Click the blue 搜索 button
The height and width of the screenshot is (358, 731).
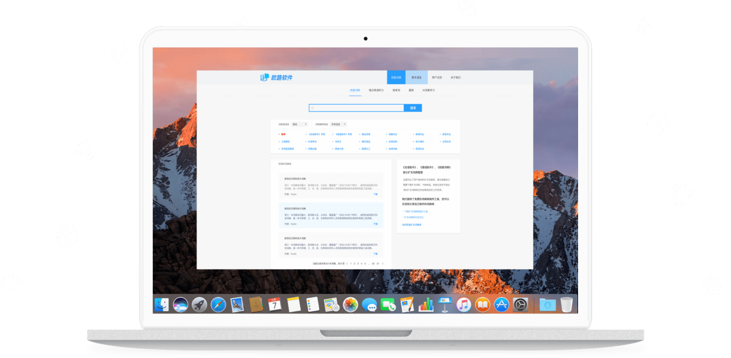(x=413, y=108)
